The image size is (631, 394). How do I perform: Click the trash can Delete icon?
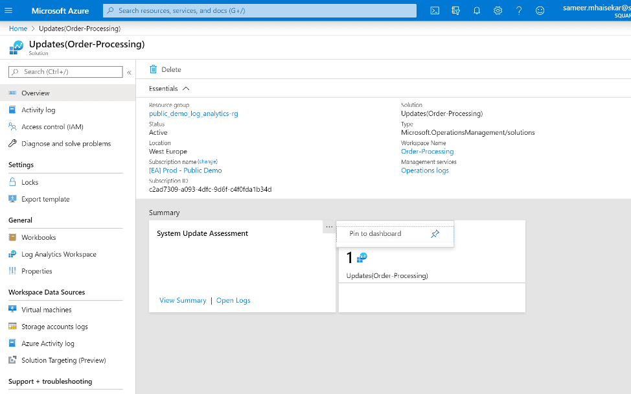153,69
